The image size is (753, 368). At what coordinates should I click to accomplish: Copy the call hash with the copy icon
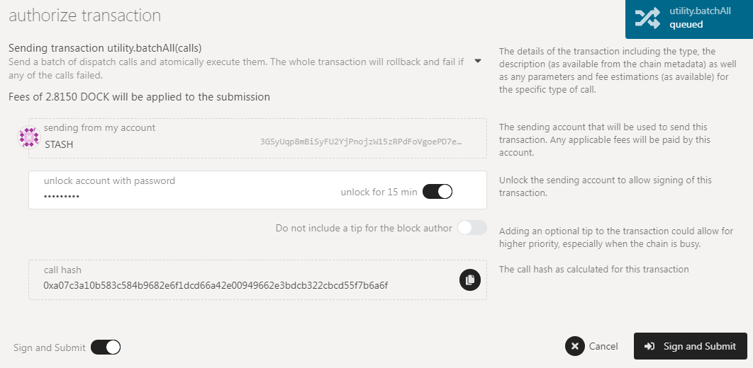[469, 280]
